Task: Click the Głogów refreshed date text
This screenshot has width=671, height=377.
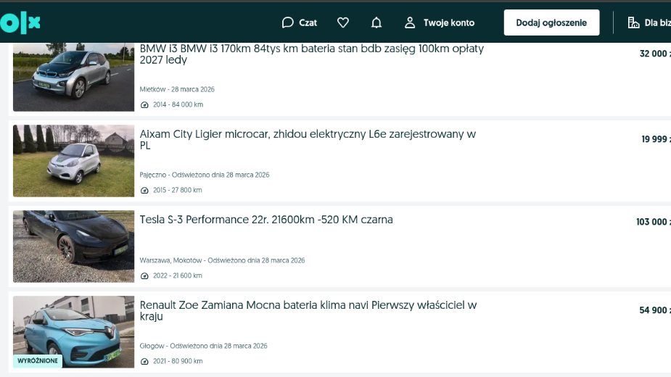Action: pyautogui.click(x=204, y=347)
